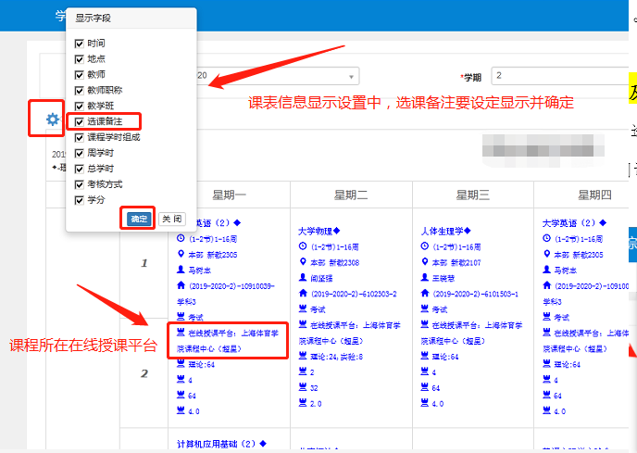The height and width of the screenshot is (453, 637).
Task: Click the 关闭 button
Action: tap(172, 220)
